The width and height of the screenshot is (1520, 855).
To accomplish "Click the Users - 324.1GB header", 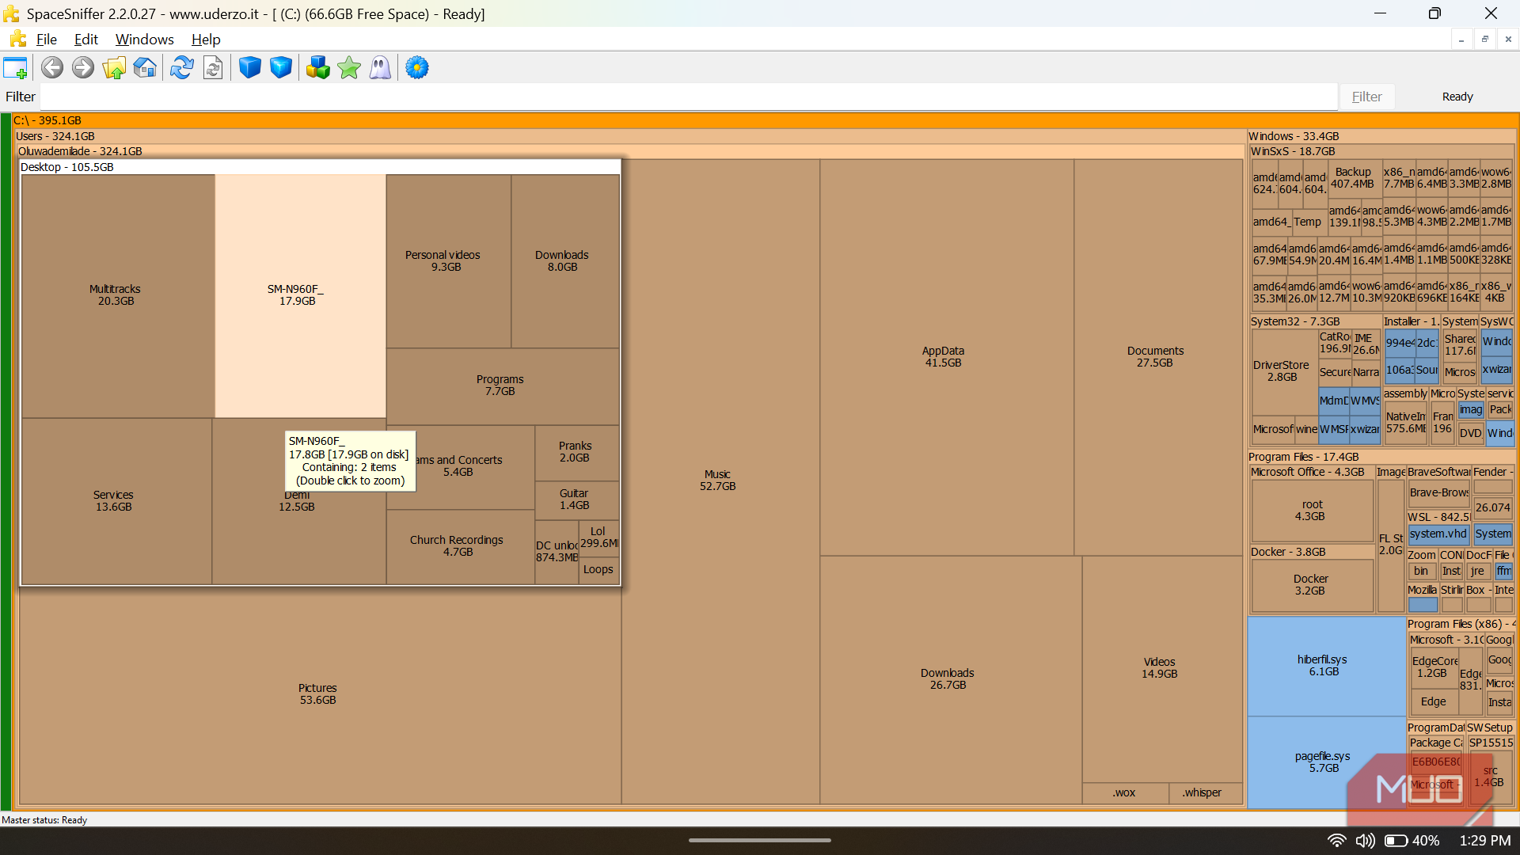I will (x=629, y=136).
